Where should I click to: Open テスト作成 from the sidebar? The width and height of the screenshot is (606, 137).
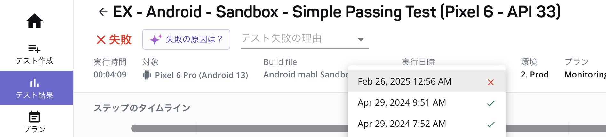pos(35,55)
